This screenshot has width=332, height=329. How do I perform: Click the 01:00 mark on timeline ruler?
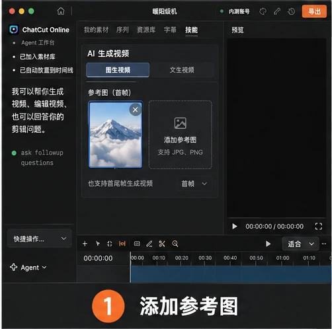pos(282,258)
